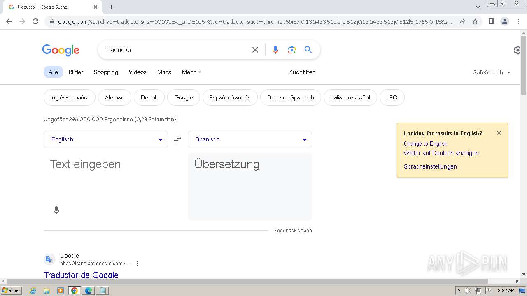Click the Start button
527x296 pixels.
(11, 291)
